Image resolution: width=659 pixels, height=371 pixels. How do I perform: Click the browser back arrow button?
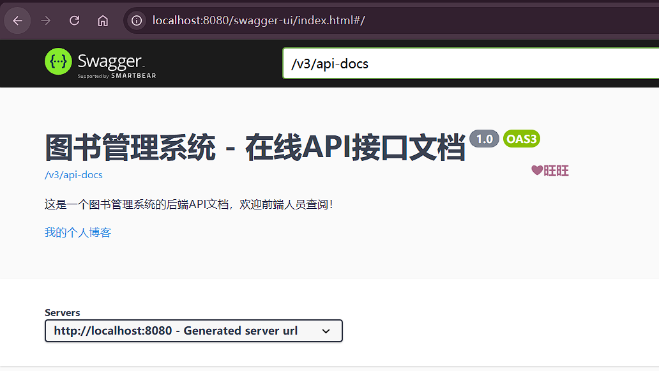coord(17,20)
